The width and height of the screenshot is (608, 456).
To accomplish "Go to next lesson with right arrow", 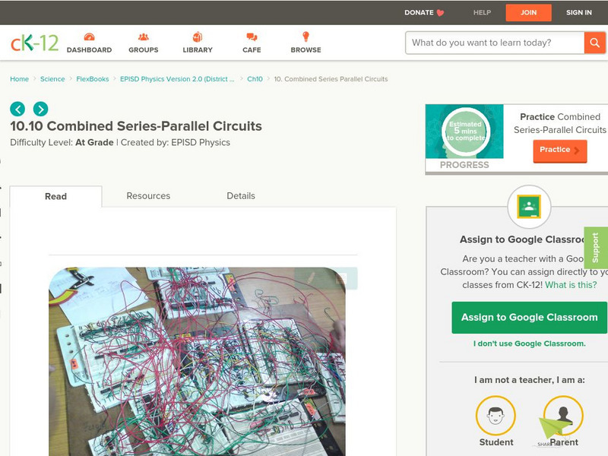I will click(41, 109).
